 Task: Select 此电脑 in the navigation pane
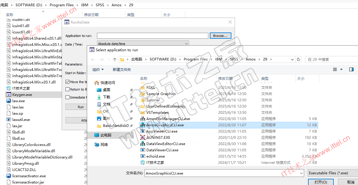pyautogui.click(x=106, y=135)
